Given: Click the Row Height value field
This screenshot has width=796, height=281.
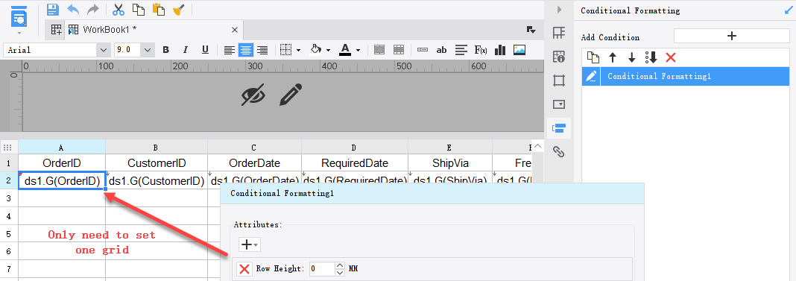Looking at the screenshot, I should pos(323,269).
